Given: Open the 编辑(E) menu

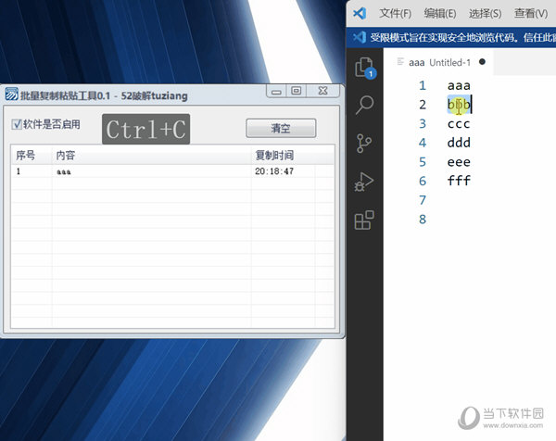Looking at the screenshot, I should pyautogui.click(x=440, y=14).
